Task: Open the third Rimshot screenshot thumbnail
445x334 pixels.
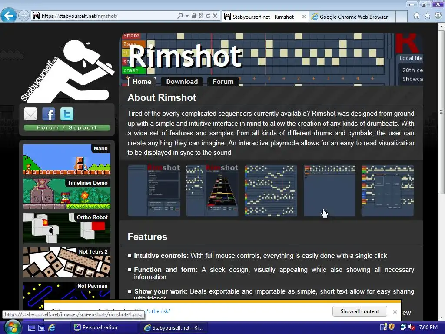Action: tap(271, 190)
